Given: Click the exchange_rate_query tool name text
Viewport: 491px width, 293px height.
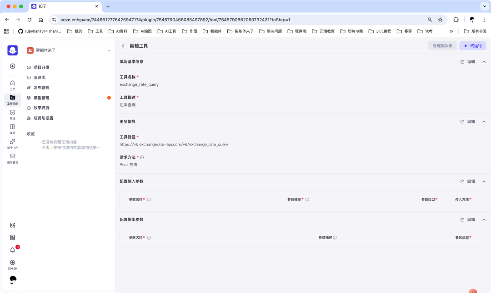Looking at the screenshot, I should (x=139, y=85).
